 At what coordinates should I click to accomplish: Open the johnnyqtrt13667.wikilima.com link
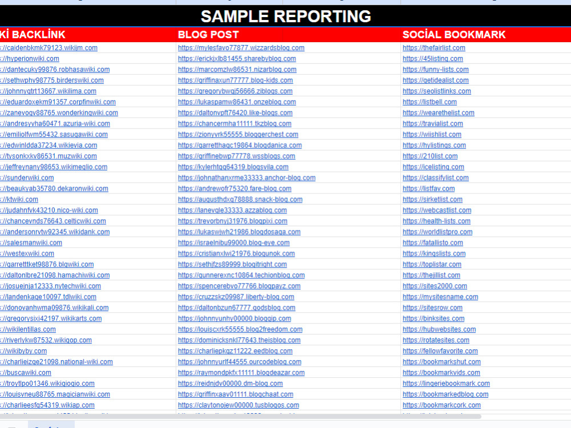tap(48, 91)
